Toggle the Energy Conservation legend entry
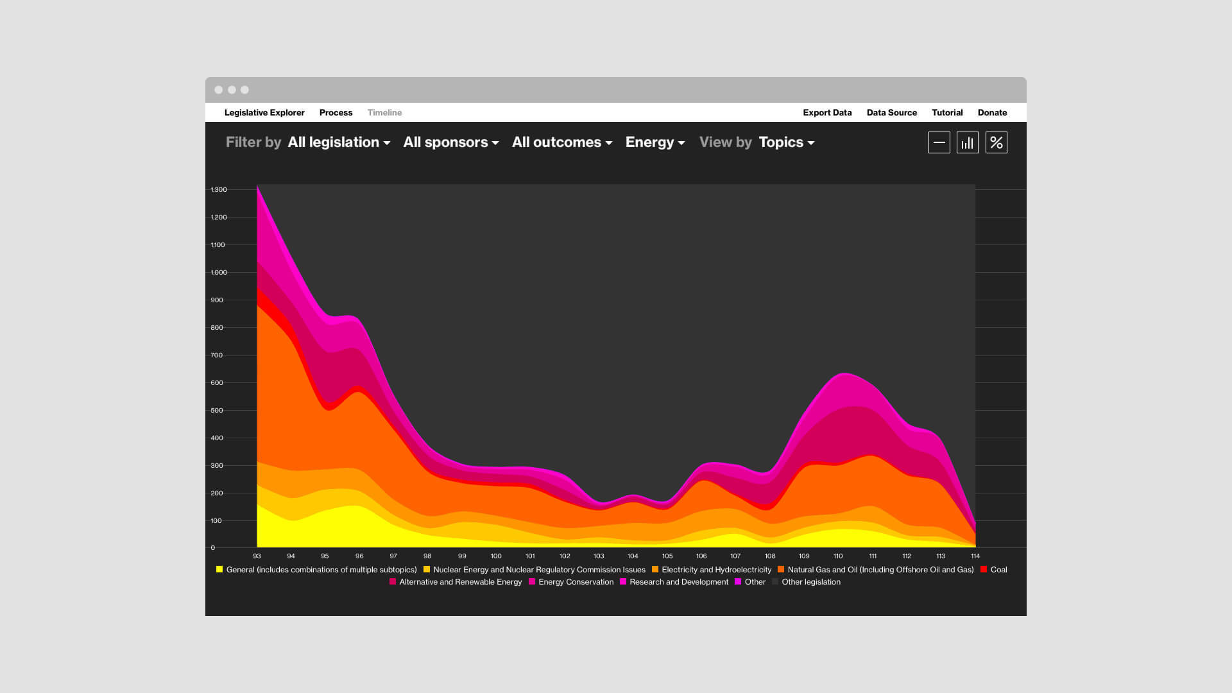This screenshot has height=693, width=1232. click(x=571, y=582)
